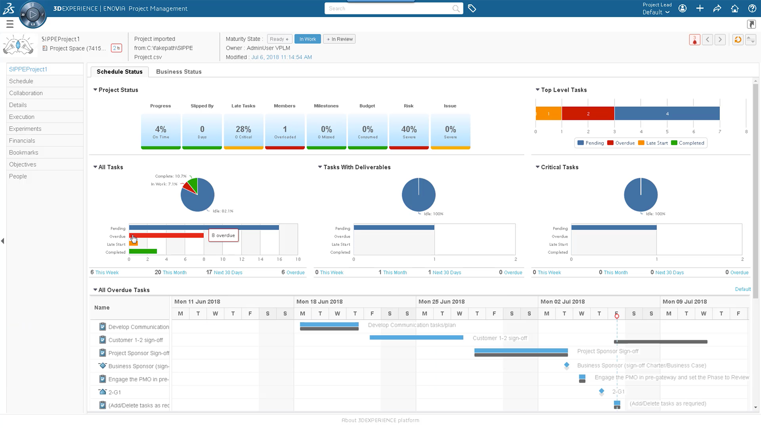The height and width of the screenshot is (428, 761).
Task: Toggle In Work maturity state
Action: [308, 39]
